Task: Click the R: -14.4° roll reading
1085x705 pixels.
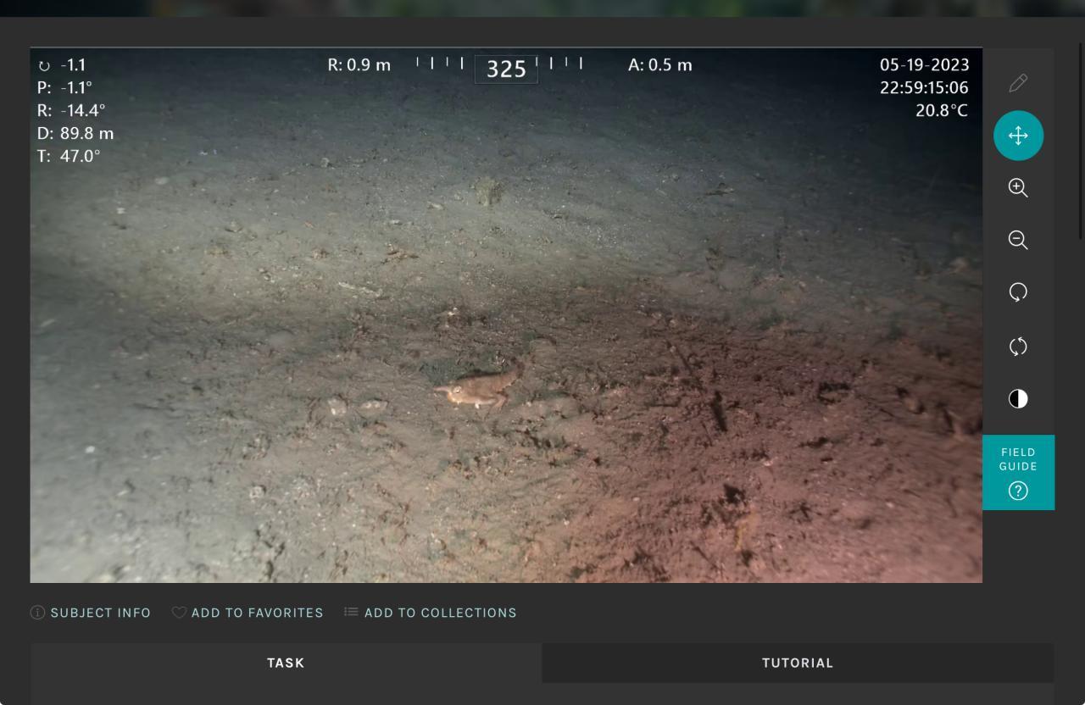Action: [71, 110]
